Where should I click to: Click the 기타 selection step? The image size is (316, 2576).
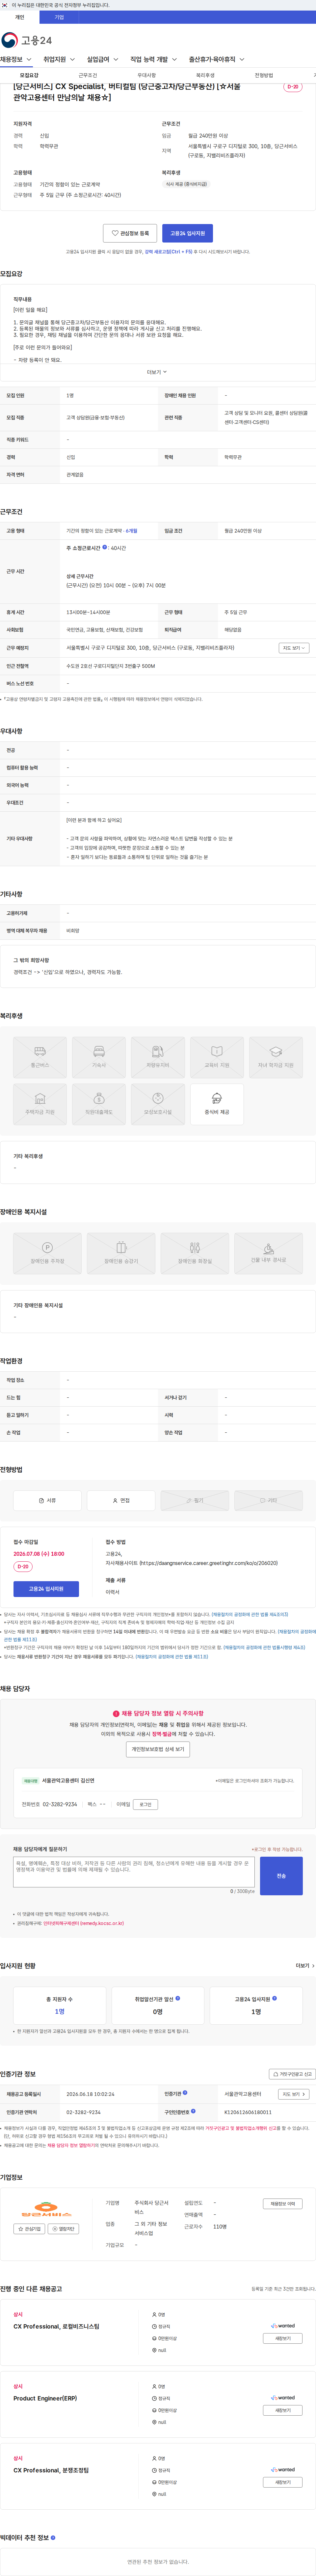coord(268,1500)
